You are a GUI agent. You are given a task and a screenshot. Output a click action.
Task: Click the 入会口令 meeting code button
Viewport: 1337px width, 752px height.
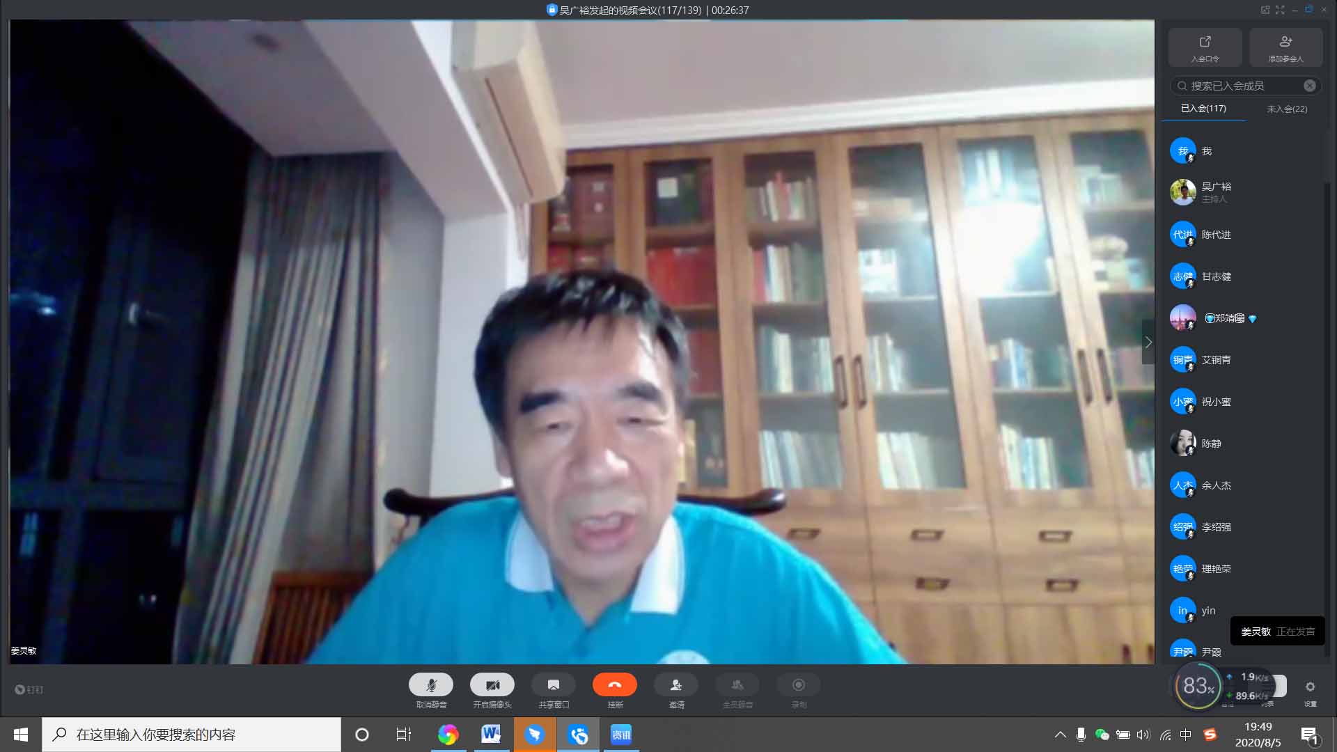(x=1205, y=47)
